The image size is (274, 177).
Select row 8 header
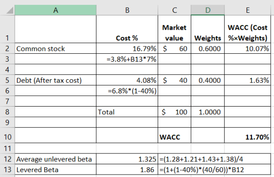click(7, 111)
